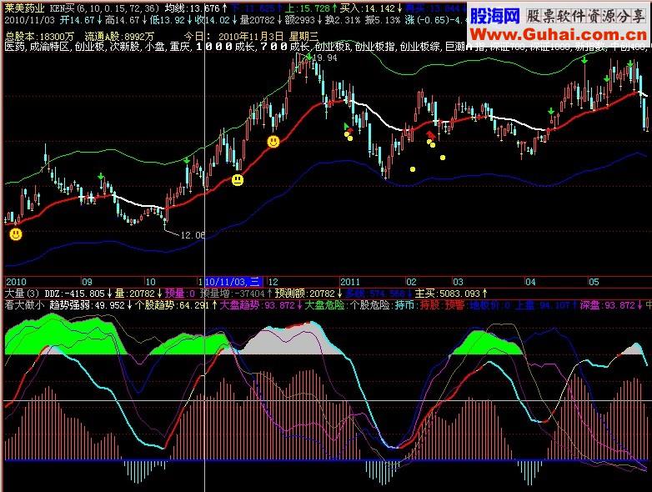Select the 医药 sector tag
Image resolution: width=652 pixels, height=492 pixels.
pos(14,47)
